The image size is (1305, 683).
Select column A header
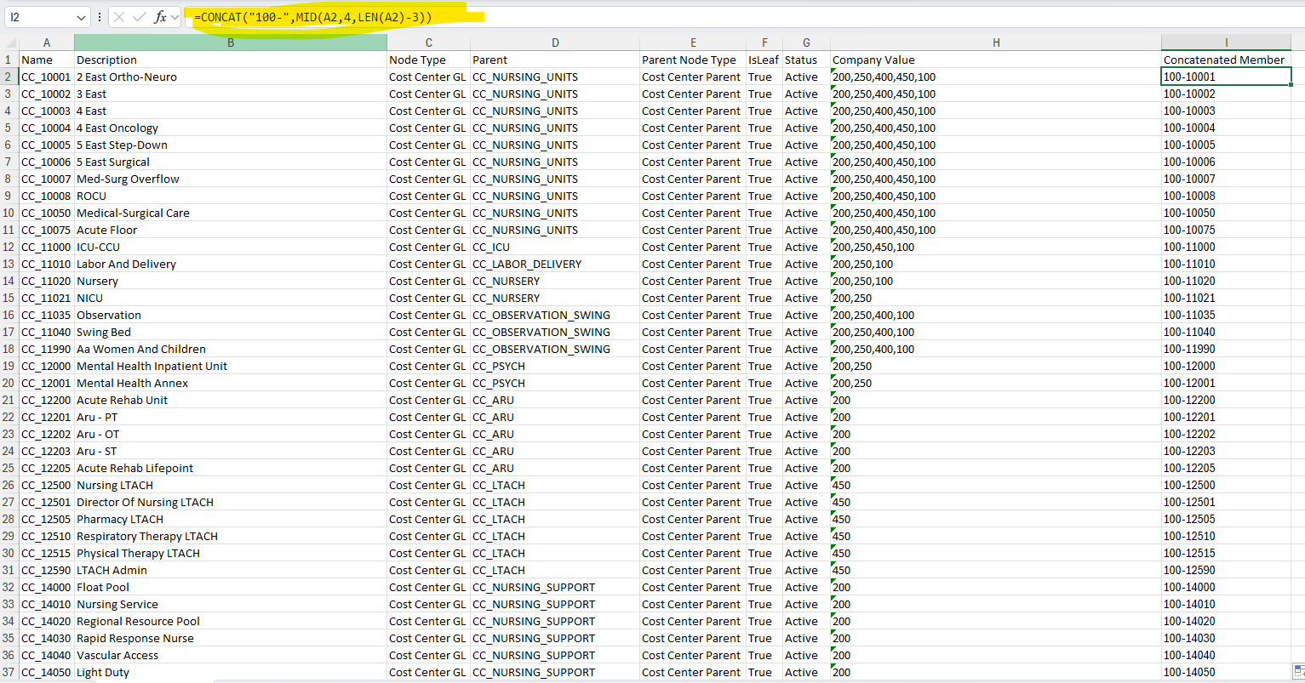pos(46,43)
